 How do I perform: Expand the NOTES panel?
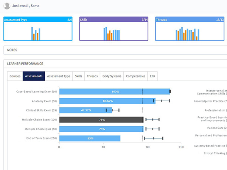(115, 50)
